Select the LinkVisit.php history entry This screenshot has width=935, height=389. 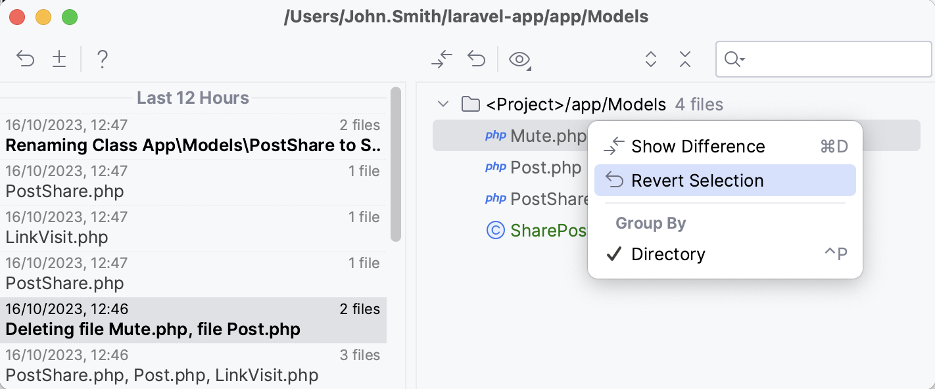coord(193,228)
